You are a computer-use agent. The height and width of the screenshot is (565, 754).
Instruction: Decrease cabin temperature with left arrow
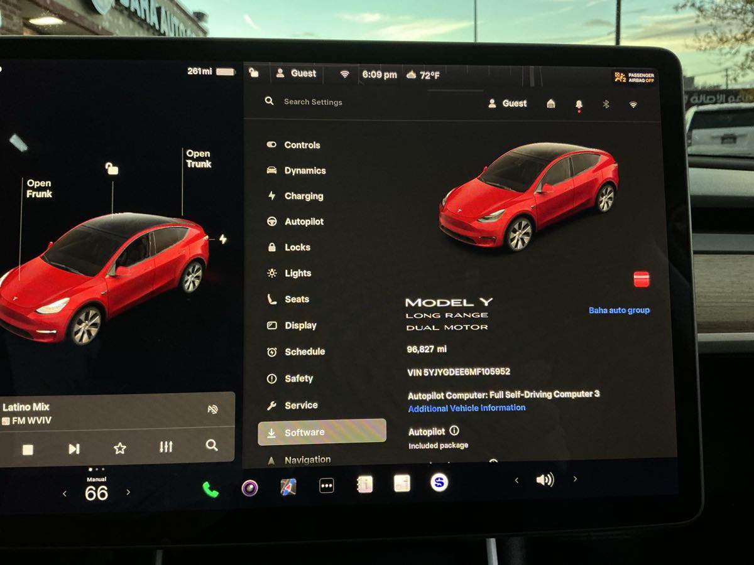point(64,494)
